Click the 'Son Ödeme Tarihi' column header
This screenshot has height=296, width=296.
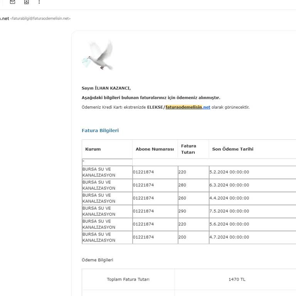[233, 149]
